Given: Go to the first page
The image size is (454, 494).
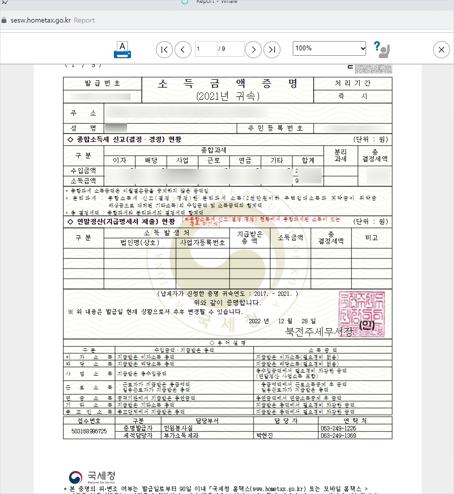Looking at the screenshot, I should click(x=164, y=49).
